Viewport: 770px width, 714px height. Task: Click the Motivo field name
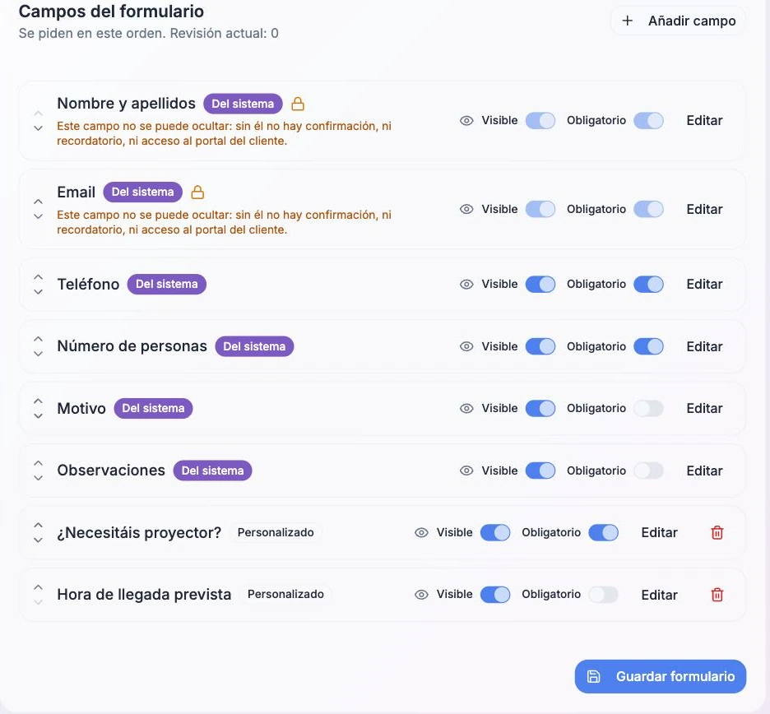[x=81, y=409]
